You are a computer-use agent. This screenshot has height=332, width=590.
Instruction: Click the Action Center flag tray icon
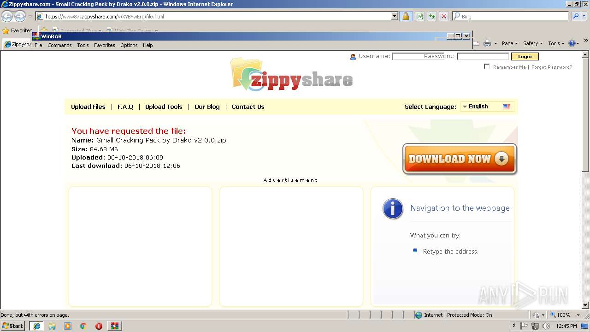(524, 326)
